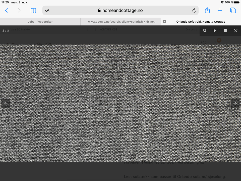The width and height of the screenshot is (241, 181).
Task: Open the Safari share sheet icon
Action: click(207, 10)
